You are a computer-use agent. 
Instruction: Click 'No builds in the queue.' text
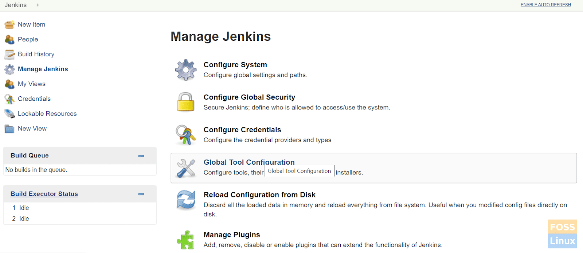(36, 170)
